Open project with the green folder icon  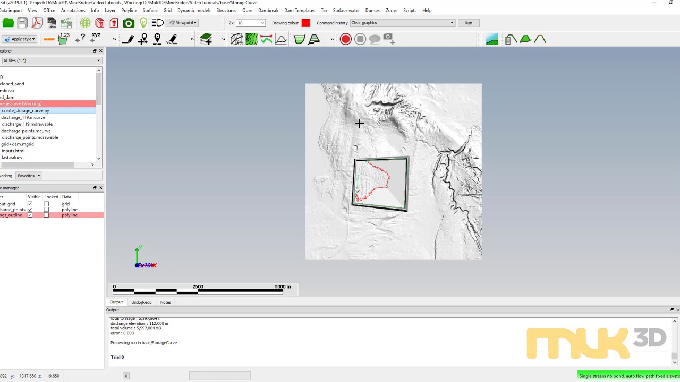point(8,23)
